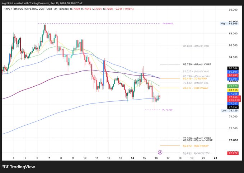Click the 72.000 price axis label
Screen dimensions: 244x173
click(233, 128)
